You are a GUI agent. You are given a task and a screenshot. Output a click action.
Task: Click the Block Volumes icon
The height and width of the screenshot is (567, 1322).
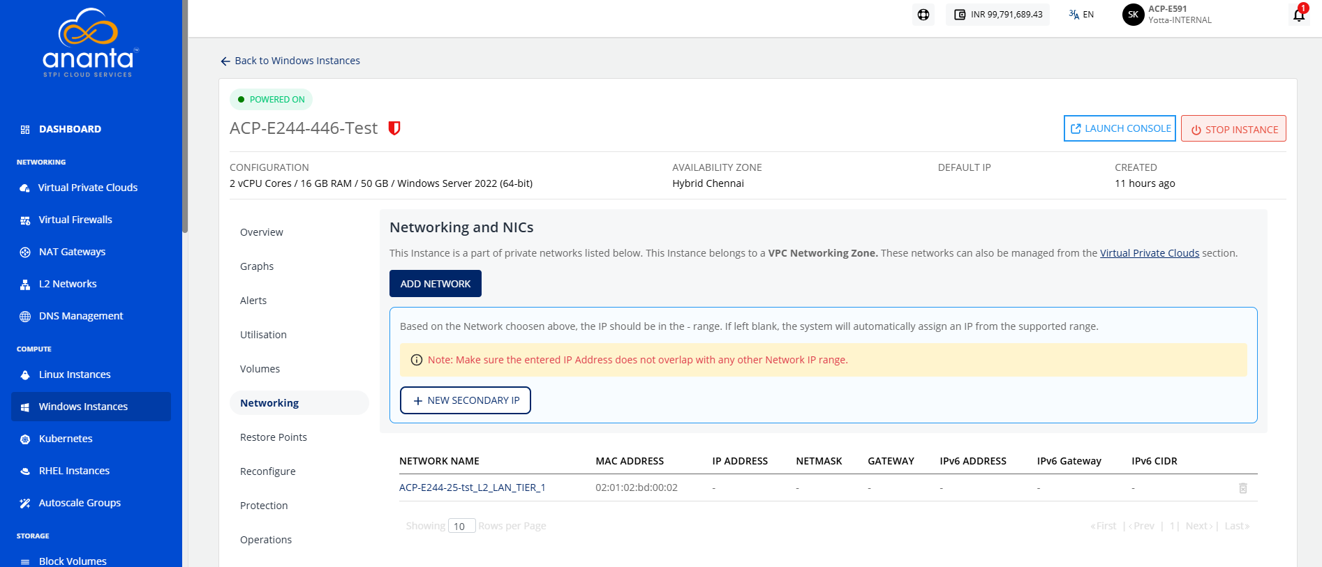click(25, 562)
